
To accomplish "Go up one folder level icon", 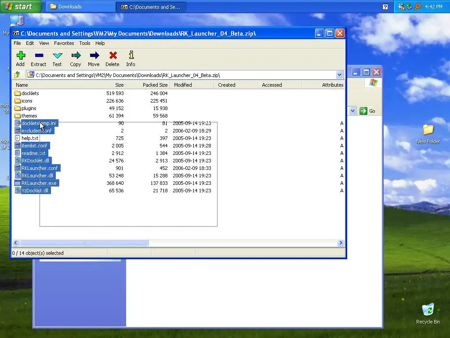I will click(x=17, y=75).
